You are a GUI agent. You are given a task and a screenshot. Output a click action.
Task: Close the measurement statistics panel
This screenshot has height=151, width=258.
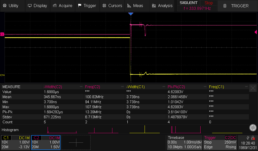[x=253, y=87]
